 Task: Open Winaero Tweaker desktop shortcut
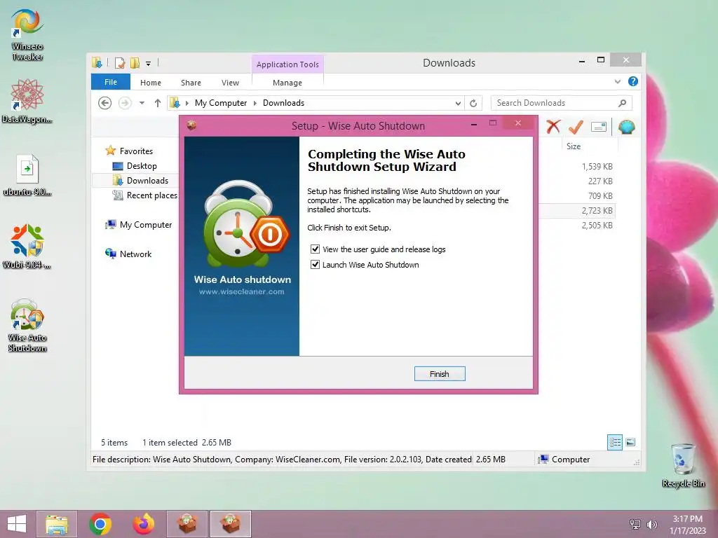pyautogui.click(x=27, y=35)
